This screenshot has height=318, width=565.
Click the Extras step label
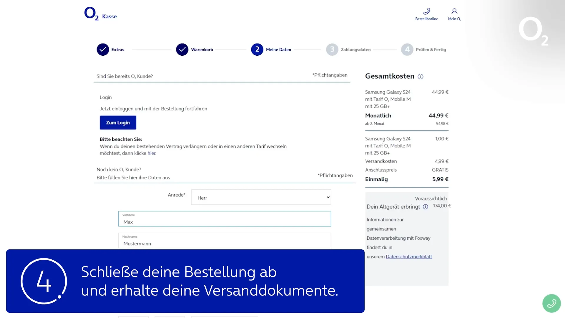118,49
